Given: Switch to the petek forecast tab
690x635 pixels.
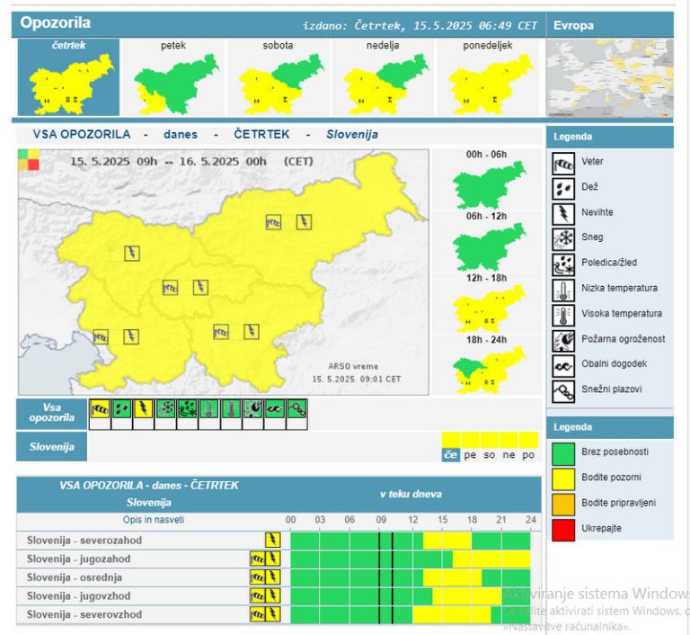Looking at the screenshot, I should pyautogui.click(x=173, y=76).
